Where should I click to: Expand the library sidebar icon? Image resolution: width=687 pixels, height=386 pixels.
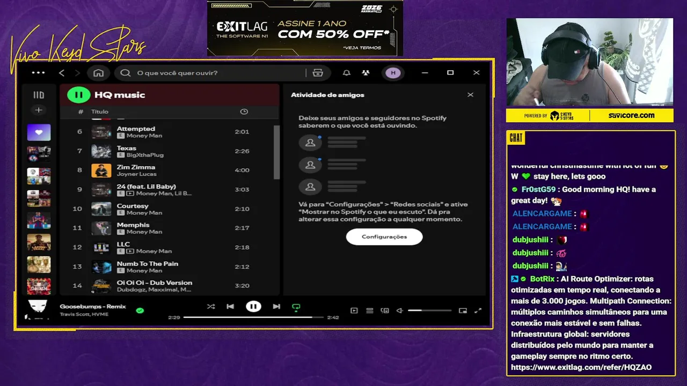click(x=39, y=95)
